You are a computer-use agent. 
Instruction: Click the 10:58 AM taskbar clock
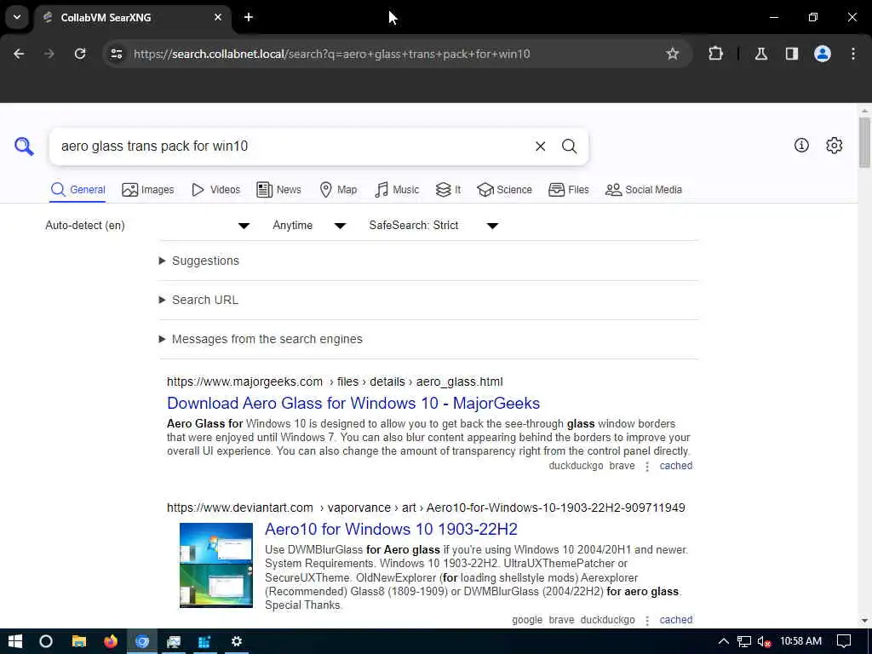[x=800, y=641]
